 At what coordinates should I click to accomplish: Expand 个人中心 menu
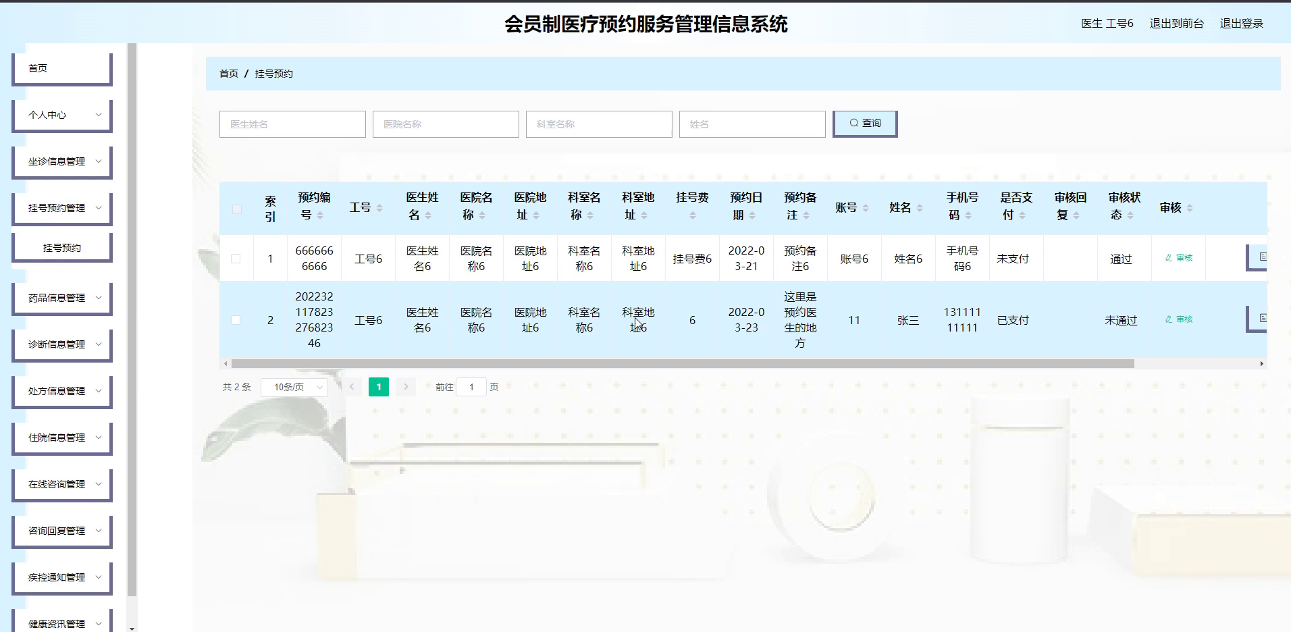[62, 115]
